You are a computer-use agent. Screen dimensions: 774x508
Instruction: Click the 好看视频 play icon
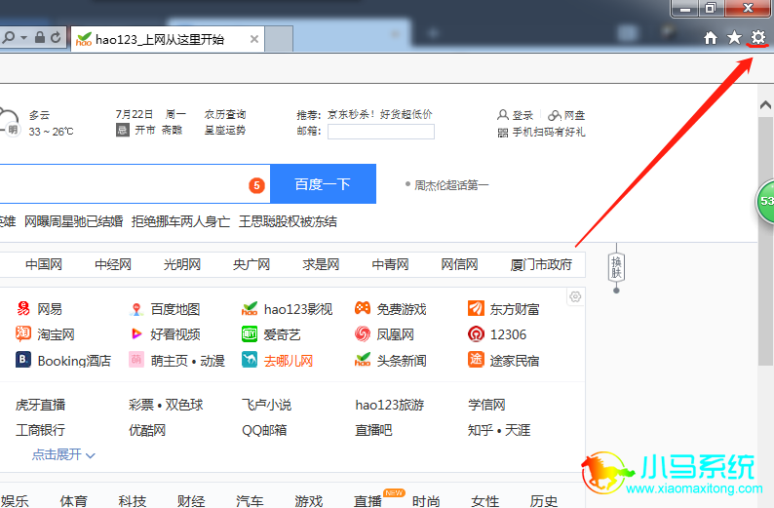(136, 334)
